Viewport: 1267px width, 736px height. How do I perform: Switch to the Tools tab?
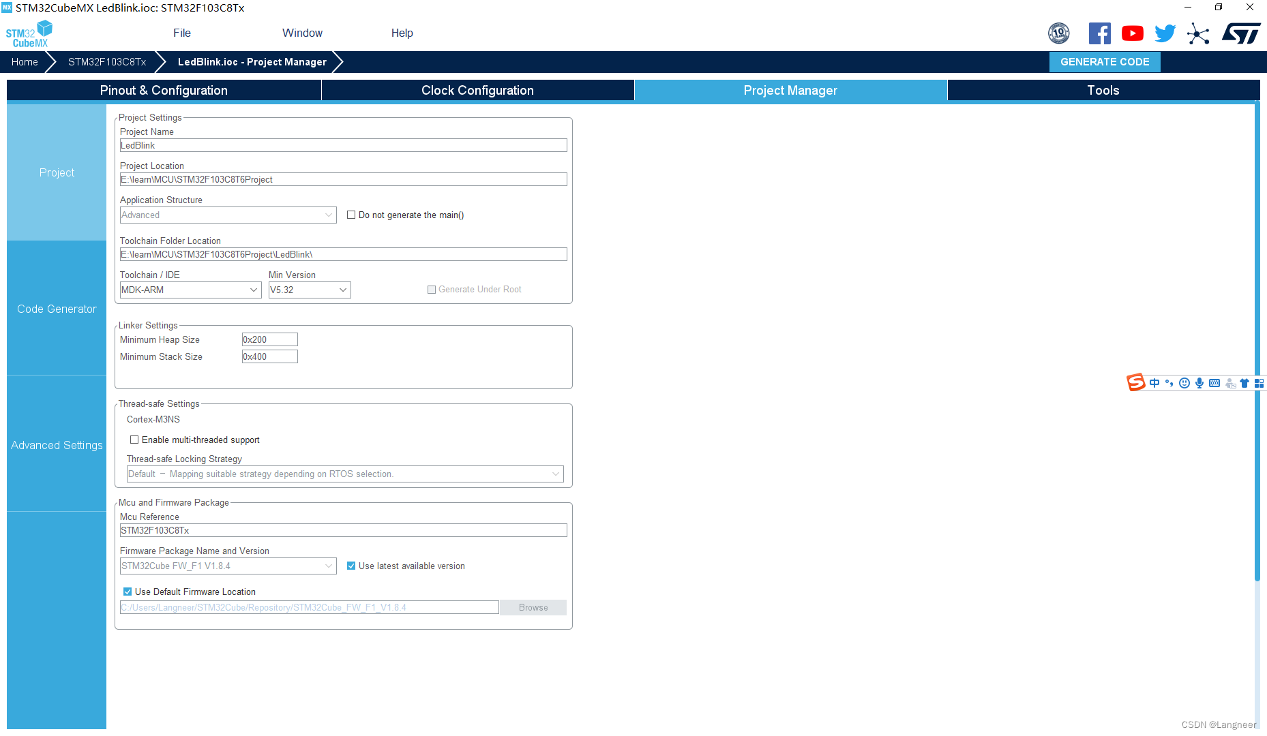click(x=1103, y=90)
